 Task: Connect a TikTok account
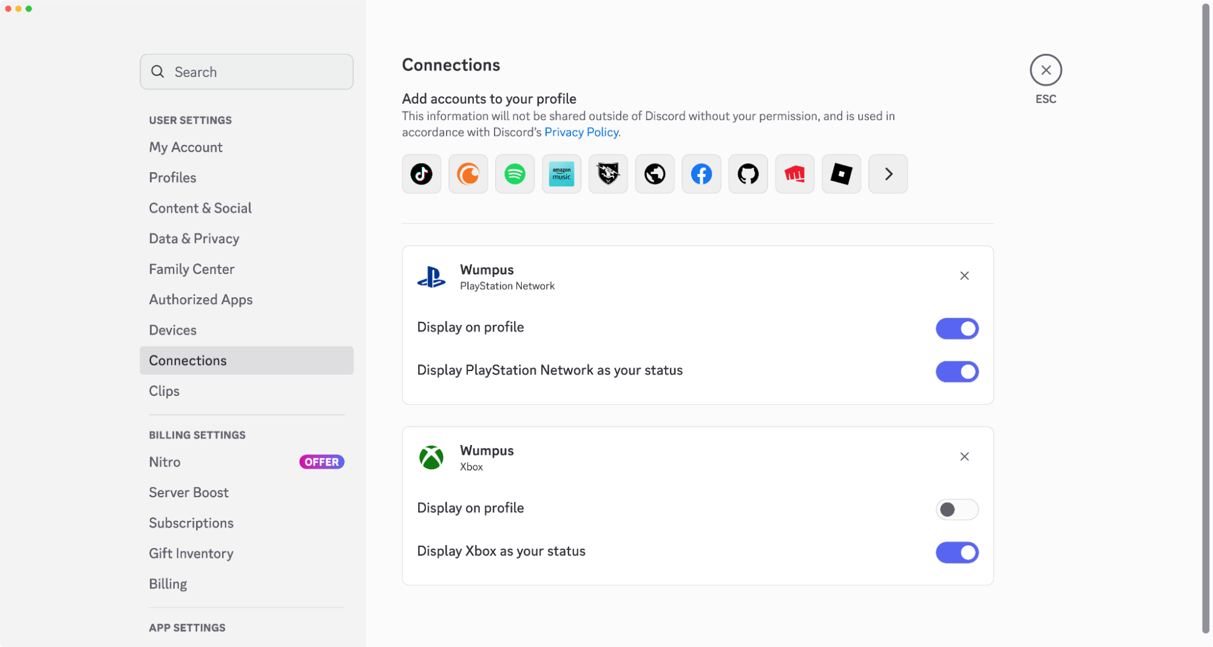click(421, 174)
